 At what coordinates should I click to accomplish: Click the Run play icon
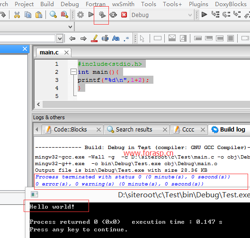click(x=91, y=15)
